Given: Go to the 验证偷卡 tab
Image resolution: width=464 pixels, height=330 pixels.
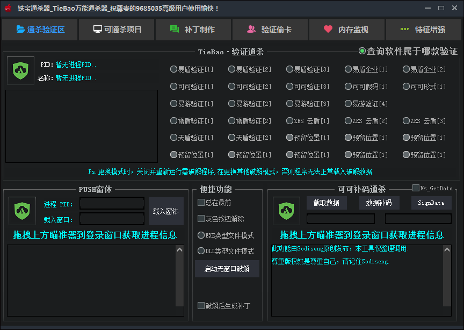Looking at the screenshot, I should click(270, 30).
